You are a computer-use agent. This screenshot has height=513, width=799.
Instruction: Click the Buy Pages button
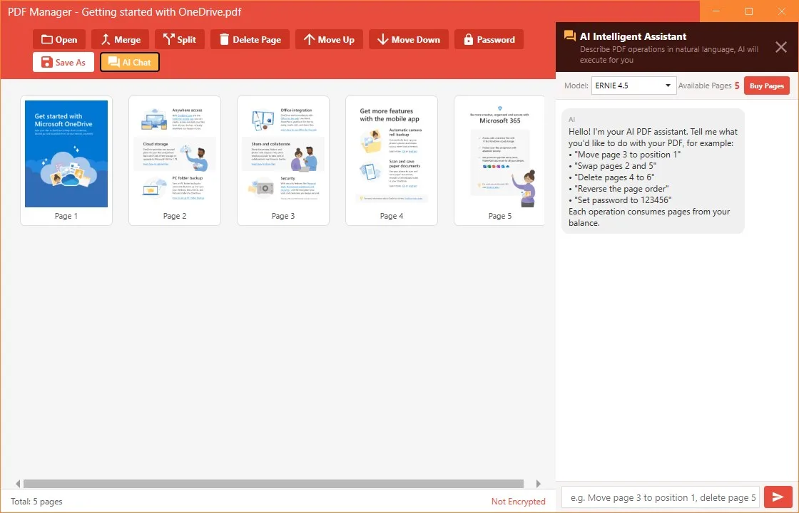click(x=766, y=85)
